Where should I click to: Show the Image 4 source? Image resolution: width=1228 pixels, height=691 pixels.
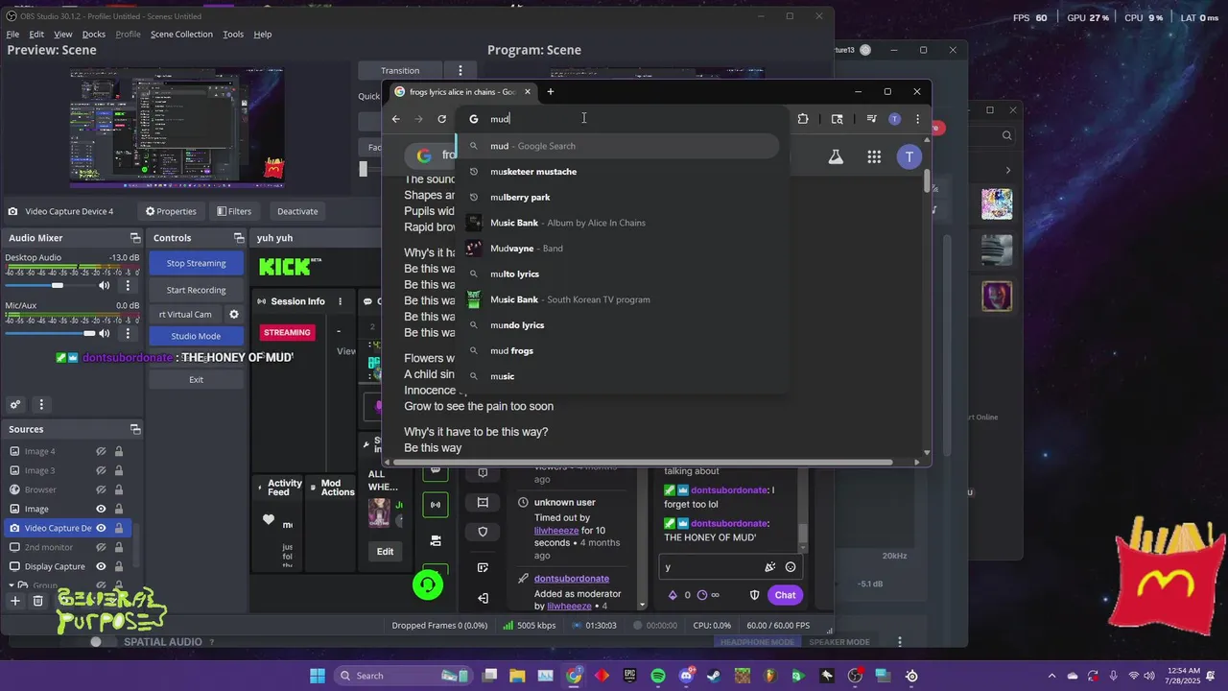(101, 451)
